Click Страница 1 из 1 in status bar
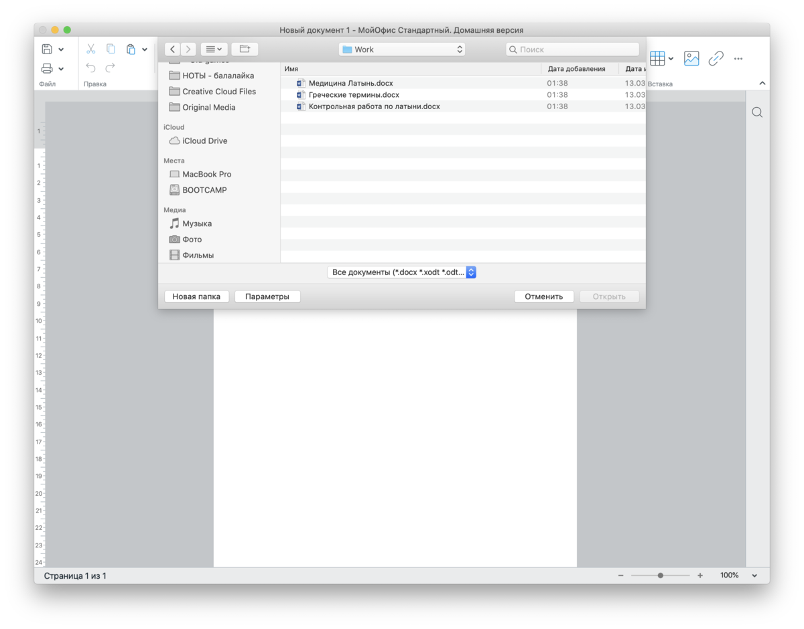This screenshot has width=804, height=629. click(x=75, y=575)
